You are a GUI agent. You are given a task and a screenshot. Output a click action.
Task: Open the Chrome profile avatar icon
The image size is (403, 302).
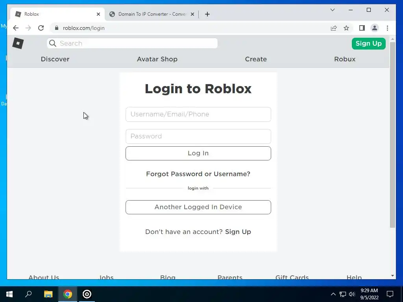(x=375, y=28)
